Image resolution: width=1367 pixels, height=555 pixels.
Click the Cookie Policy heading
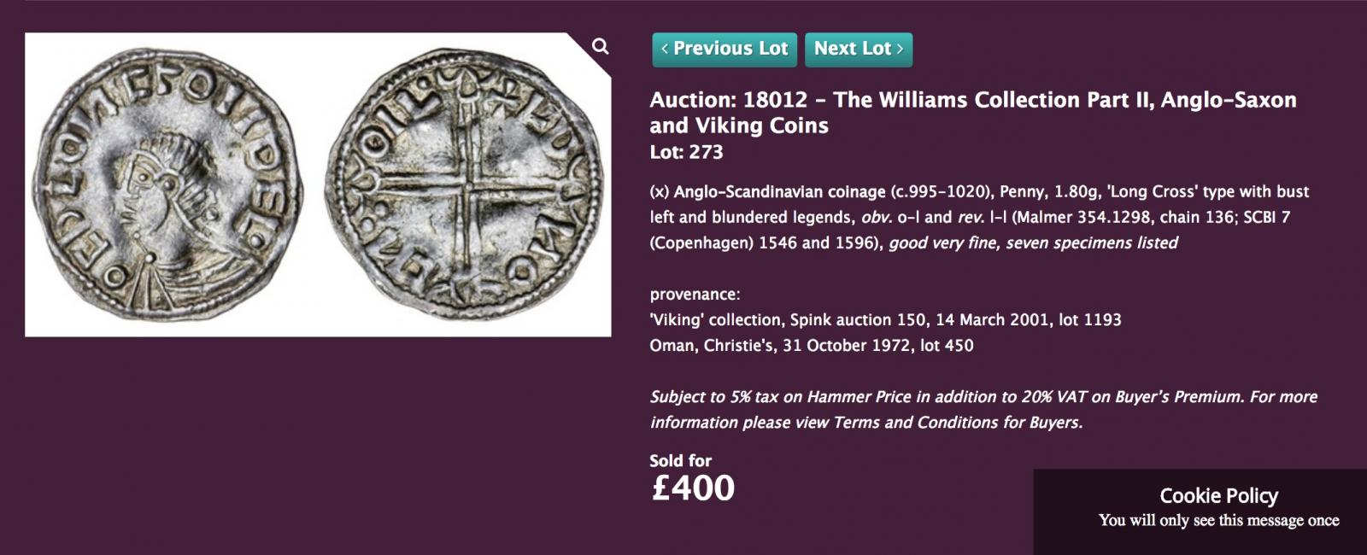[x=1218, y=495]
